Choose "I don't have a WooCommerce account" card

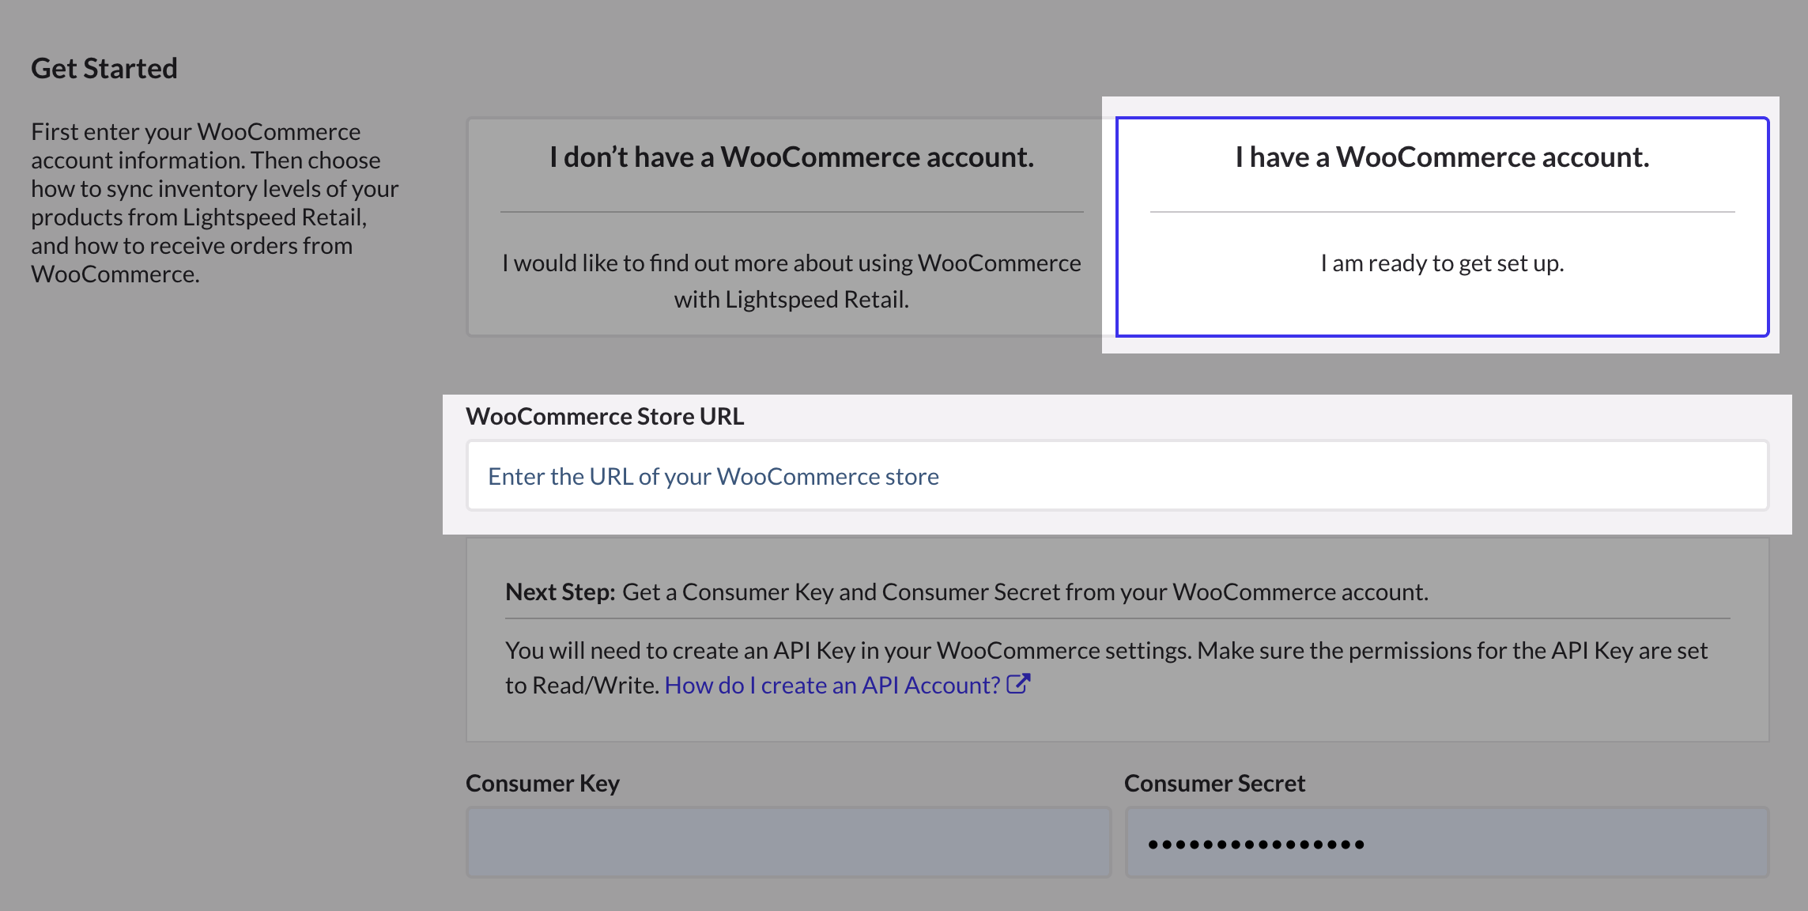click(x=791, y=227)
